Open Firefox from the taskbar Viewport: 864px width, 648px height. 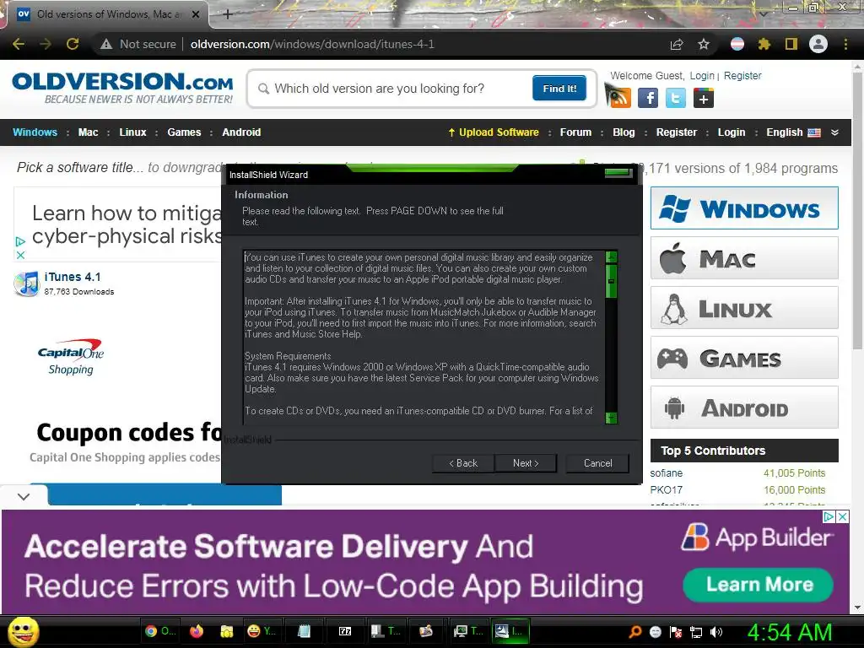point(197,631)
